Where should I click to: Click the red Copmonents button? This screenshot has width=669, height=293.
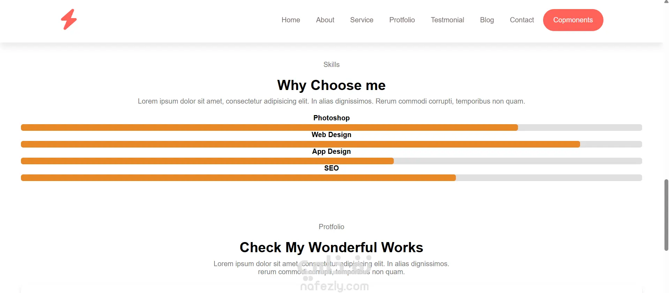pos(573,20)
